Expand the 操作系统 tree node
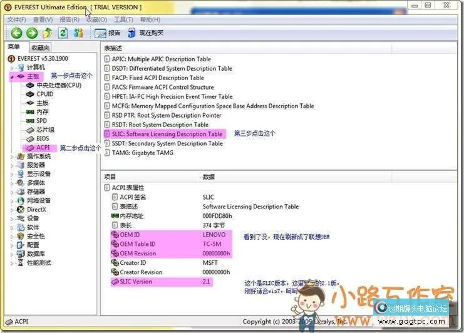The height and width of the screenshot is (333, 464). click(x=12, y=156)
